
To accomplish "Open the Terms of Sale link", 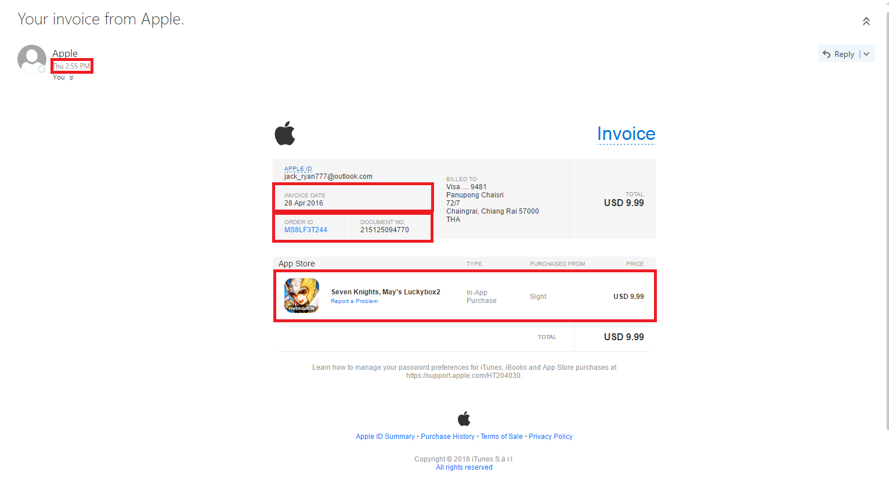I will coord(501,437).
